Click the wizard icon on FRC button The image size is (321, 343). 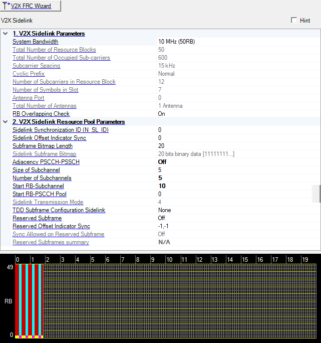click(x=7, y=6)
